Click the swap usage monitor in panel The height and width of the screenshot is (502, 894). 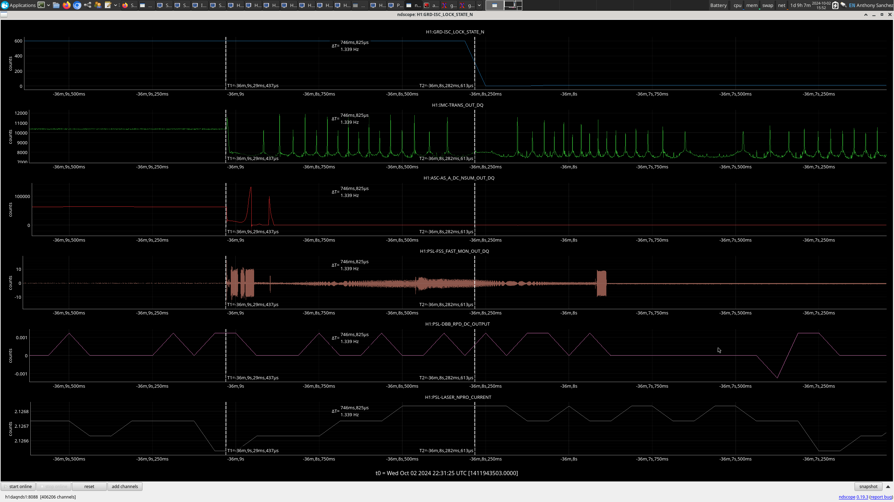[768, 5]
